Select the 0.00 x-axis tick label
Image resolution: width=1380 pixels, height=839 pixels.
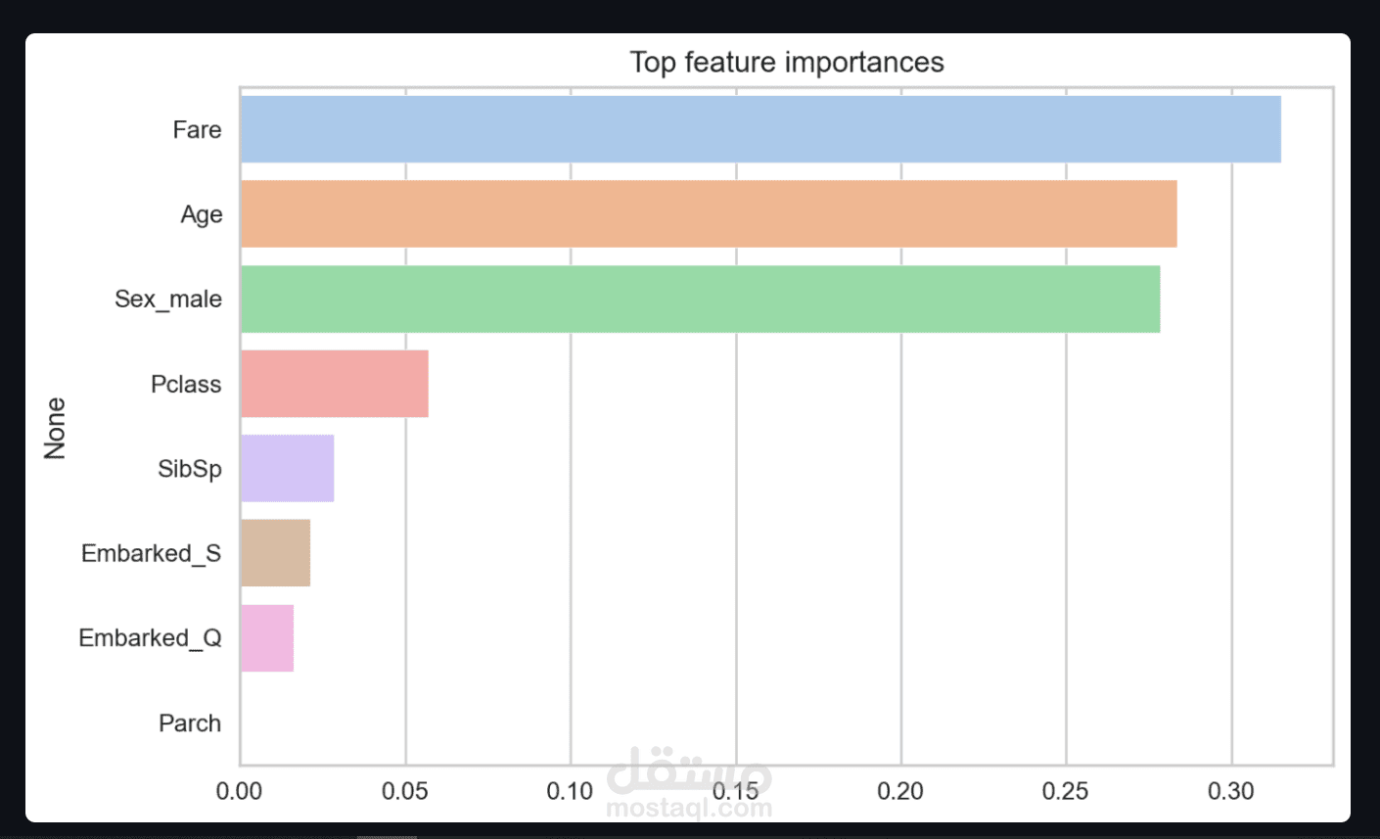tap(239, 791)
